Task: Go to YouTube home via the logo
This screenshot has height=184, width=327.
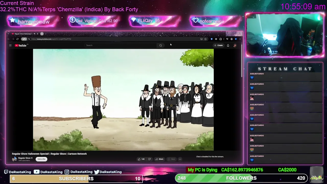Action: tap(21, 45)
